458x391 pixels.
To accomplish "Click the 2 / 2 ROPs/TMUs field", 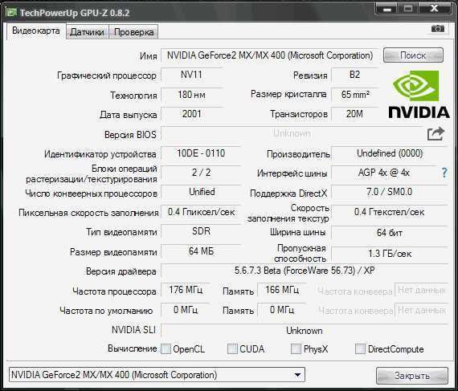I will pos(201,173).
